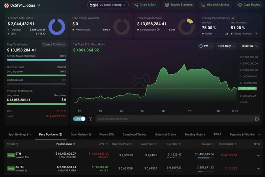Open the Deposits & Withdrawals tab
The height and width of the screenshot is (177, 265).
[x=242, y=135]
